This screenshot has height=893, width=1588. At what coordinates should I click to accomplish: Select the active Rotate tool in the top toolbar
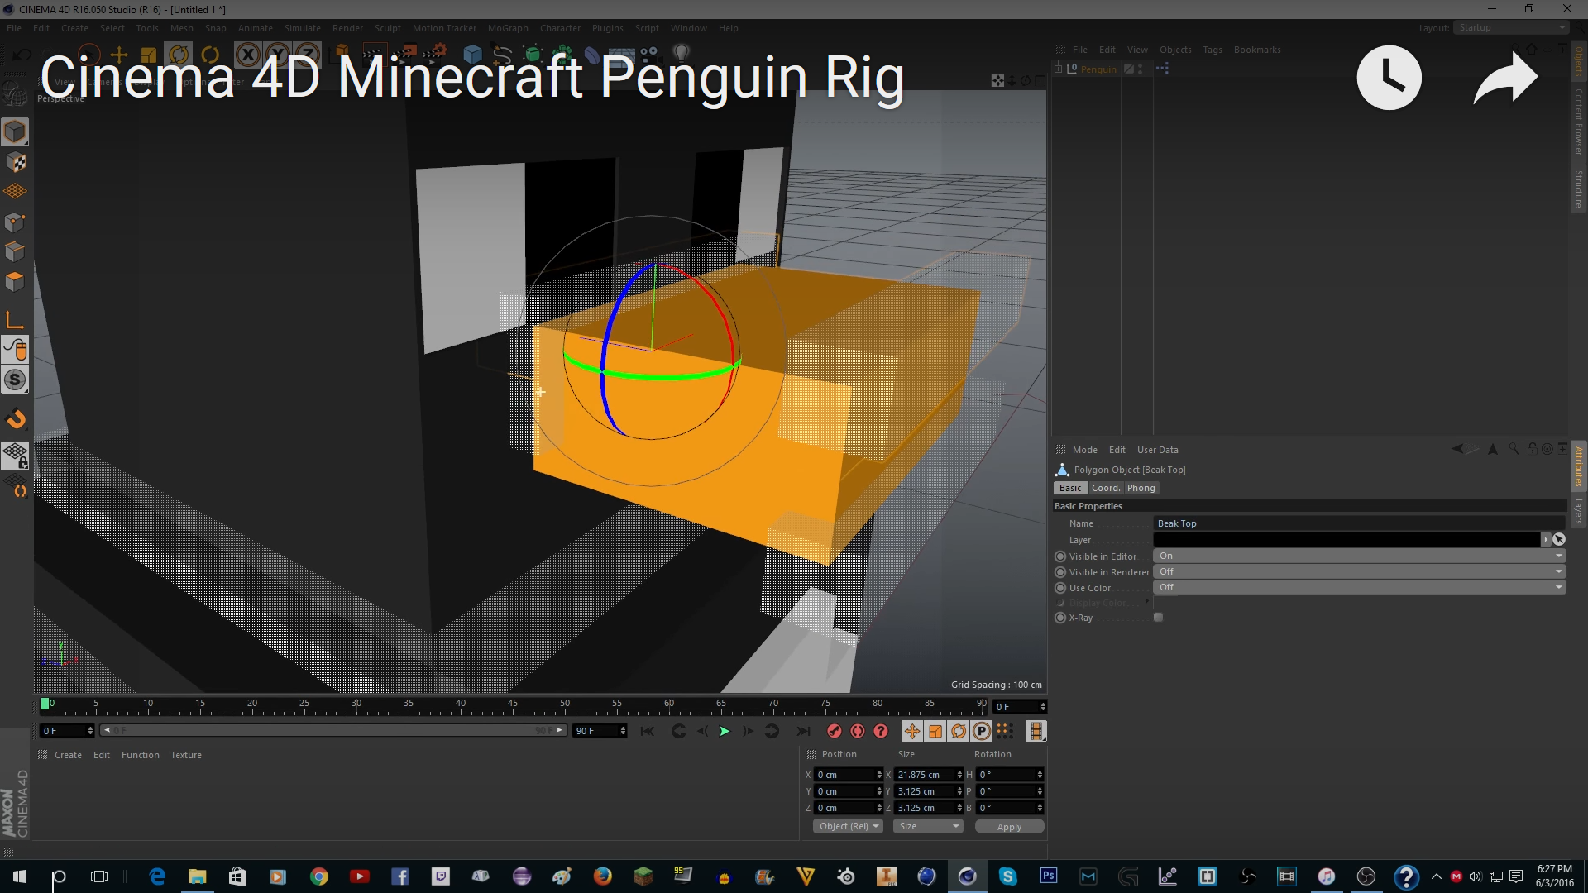pos(179,55)
